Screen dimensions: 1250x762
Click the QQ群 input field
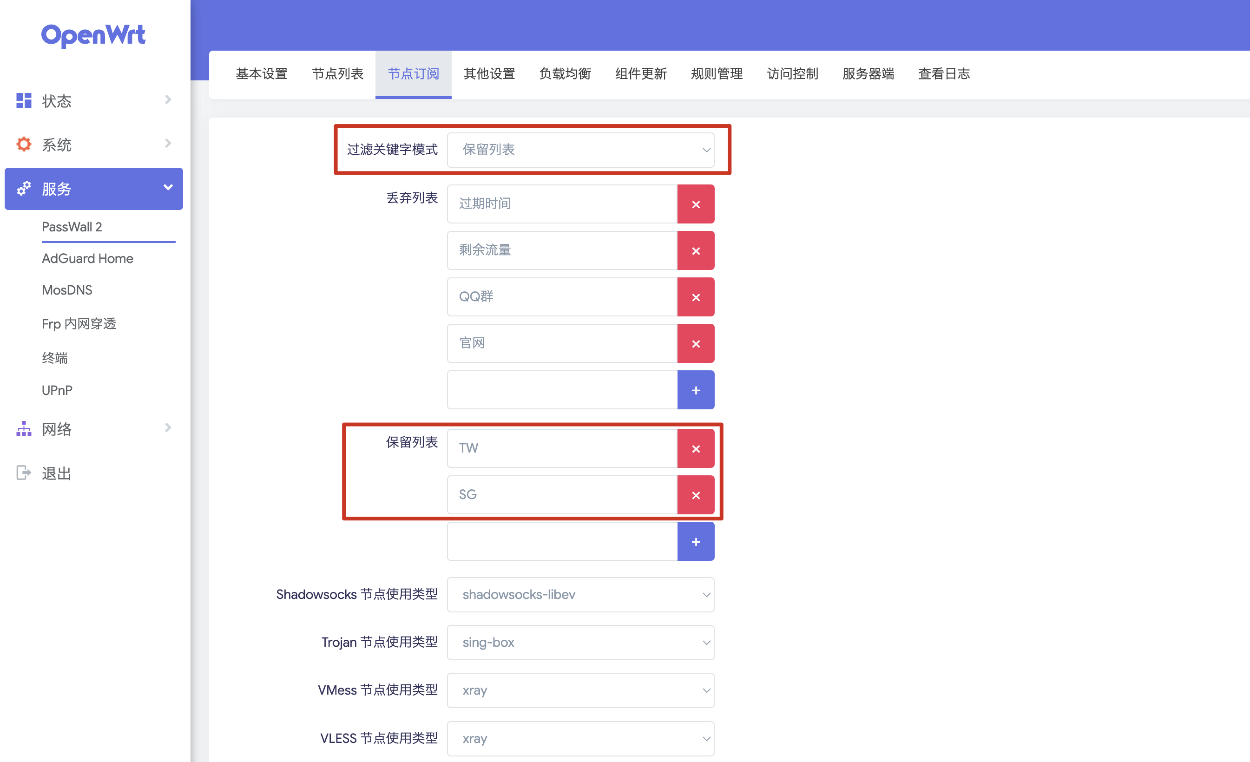click(x=562, y=297)
